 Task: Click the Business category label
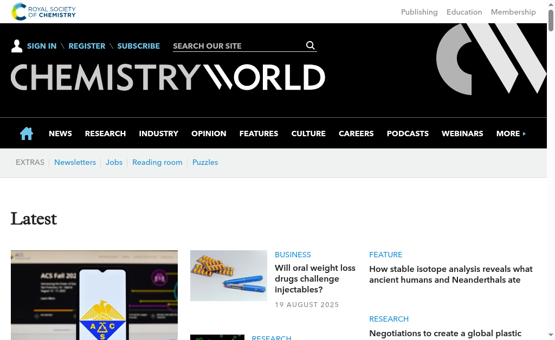293,255
